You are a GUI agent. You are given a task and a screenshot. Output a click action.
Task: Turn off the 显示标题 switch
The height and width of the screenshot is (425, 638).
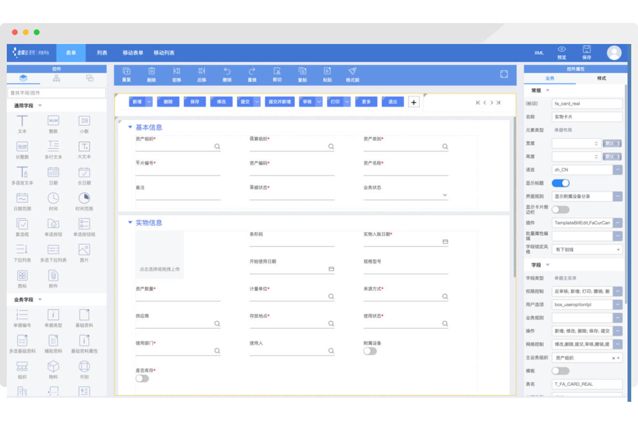click(561, 183)
